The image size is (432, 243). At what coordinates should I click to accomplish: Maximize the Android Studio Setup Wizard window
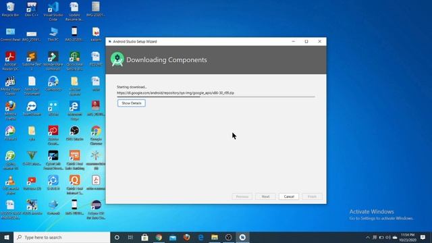(x=306, y=41)
